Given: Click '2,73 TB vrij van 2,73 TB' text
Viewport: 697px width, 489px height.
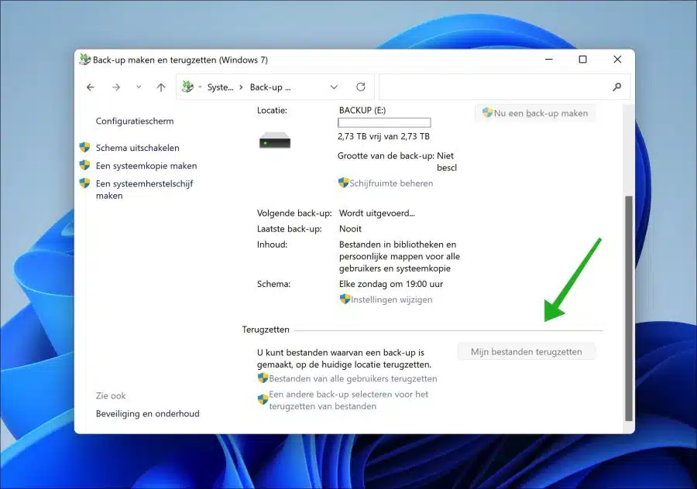Looking at the screenshot, I should pyautogui.click(x=383, y=136).
